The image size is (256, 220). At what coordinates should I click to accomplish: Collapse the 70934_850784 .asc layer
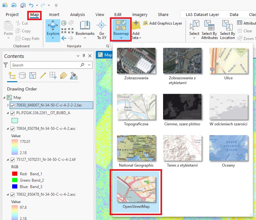(x=8, y=129)
